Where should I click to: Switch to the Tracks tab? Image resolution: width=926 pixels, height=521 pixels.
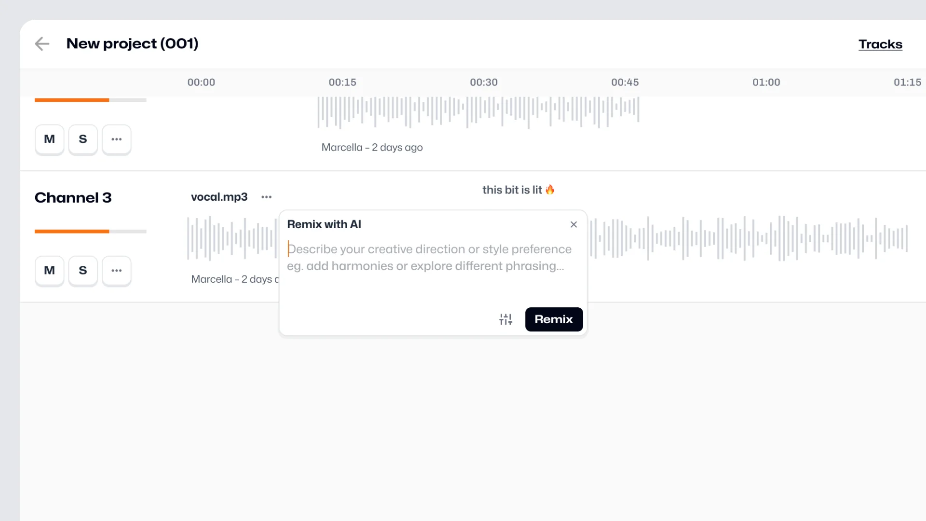[880, 44]
